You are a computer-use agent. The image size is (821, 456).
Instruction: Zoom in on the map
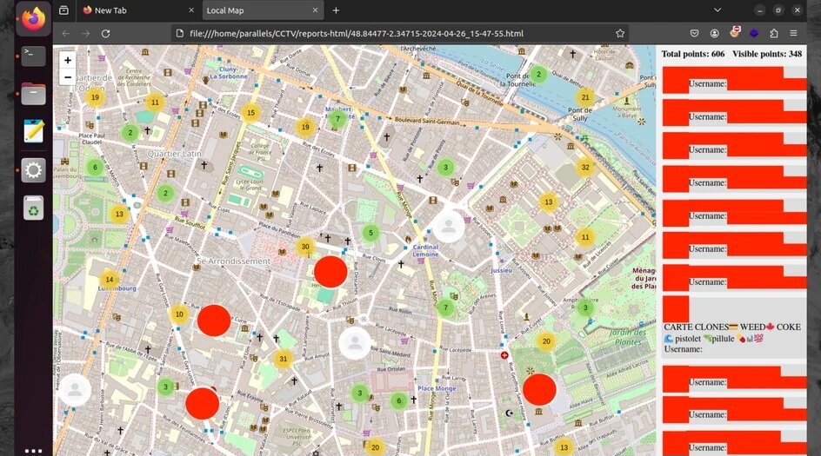[x=68, y=61]
